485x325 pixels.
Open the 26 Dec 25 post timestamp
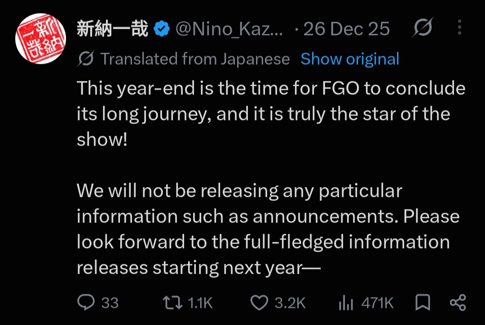tap(346, 29)
